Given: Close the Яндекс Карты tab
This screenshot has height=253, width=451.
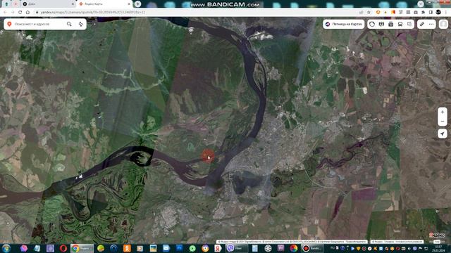Looking at the screenshot, I should [x=129, y=4].
